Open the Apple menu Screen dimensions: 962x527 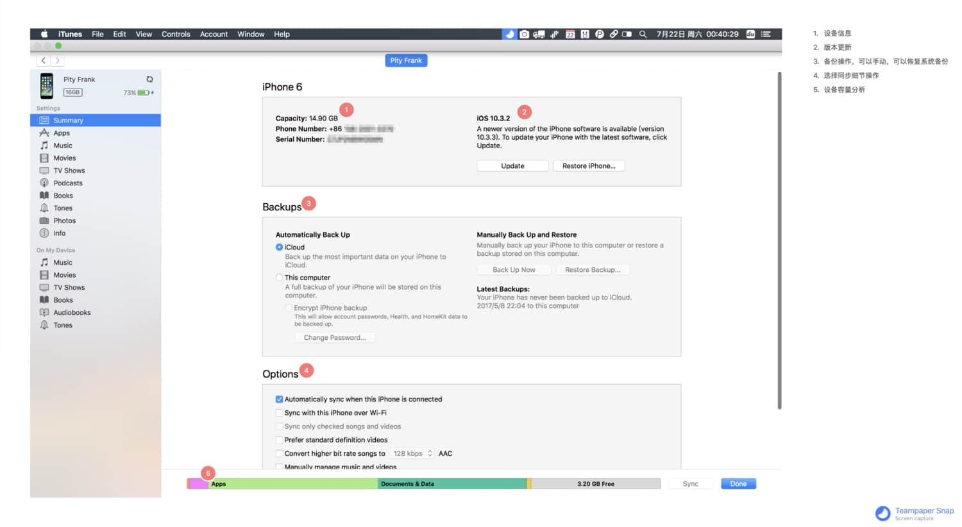point(44,34)
